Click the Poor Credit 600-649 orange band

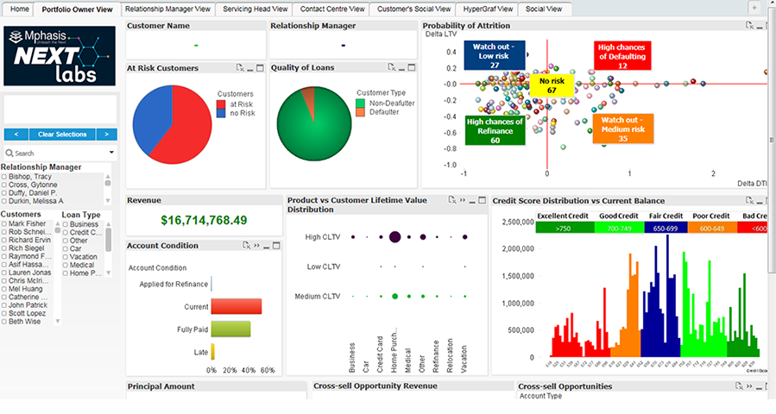pos(712,228)
